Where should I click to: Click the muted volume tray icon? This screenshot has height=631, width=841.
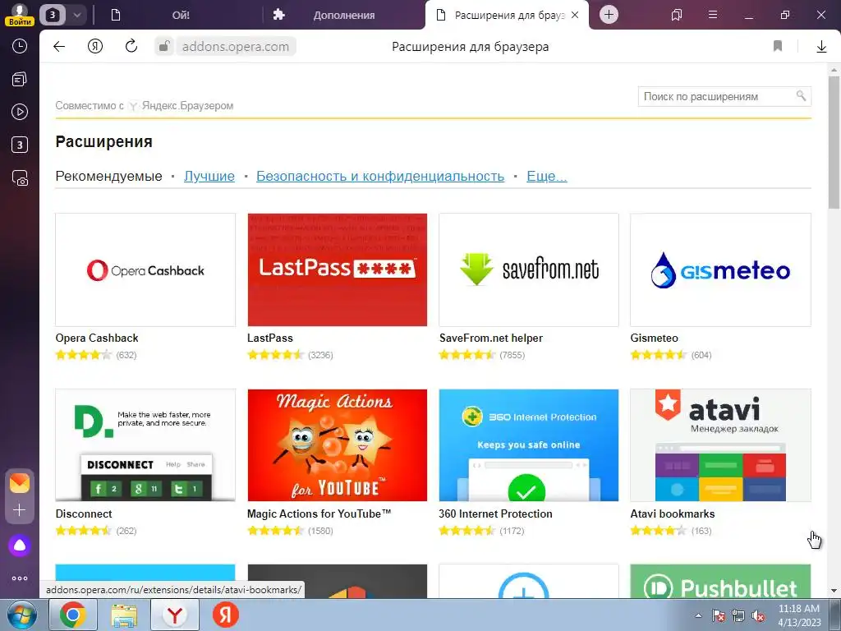(x=758, y=616)
